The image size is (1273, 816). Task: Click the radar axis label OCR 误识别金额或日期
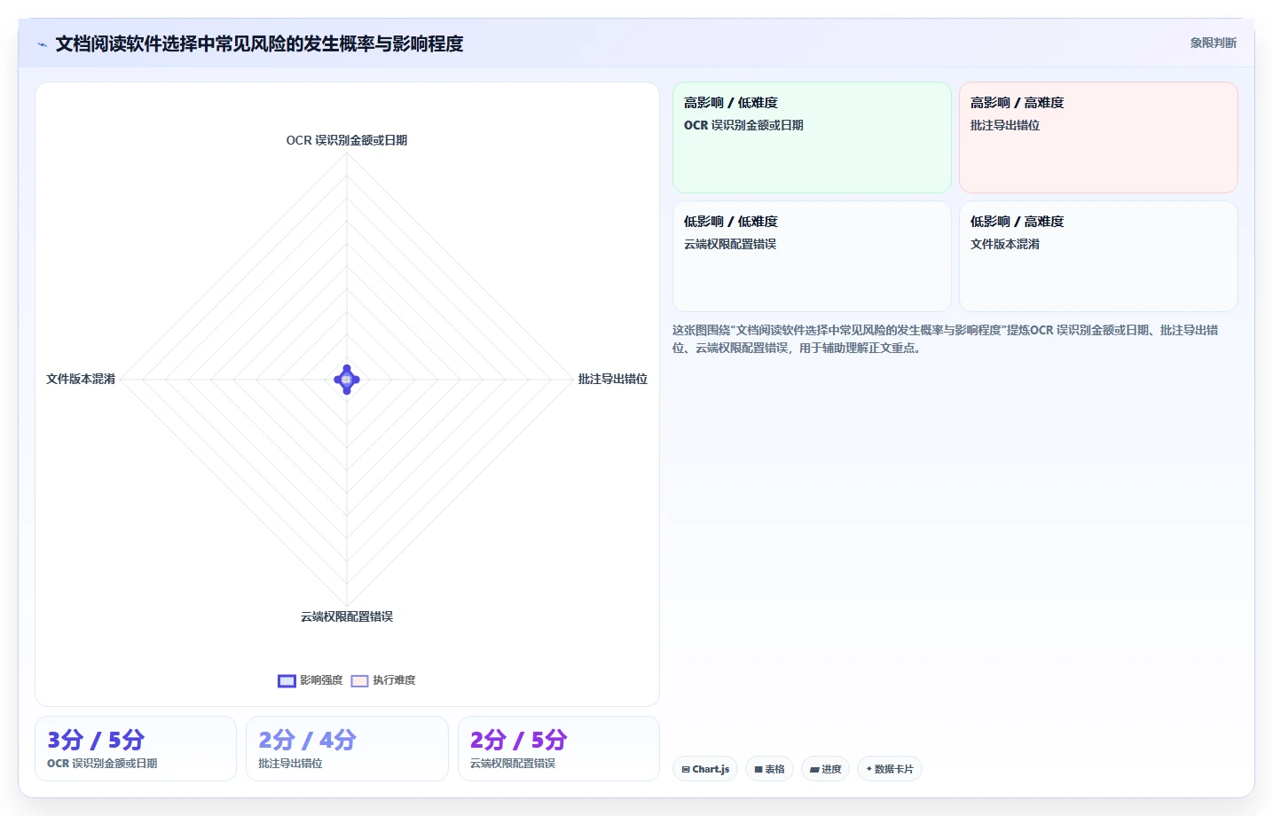pos(347,140)
